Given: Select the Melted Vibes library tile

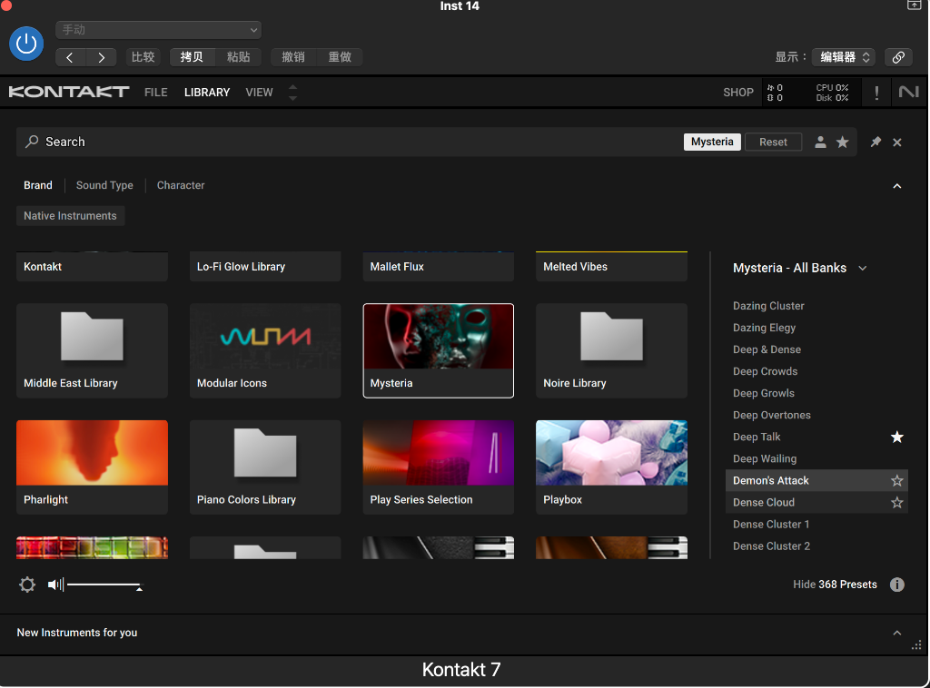Looking at the screenshot, I should [611, 267].
